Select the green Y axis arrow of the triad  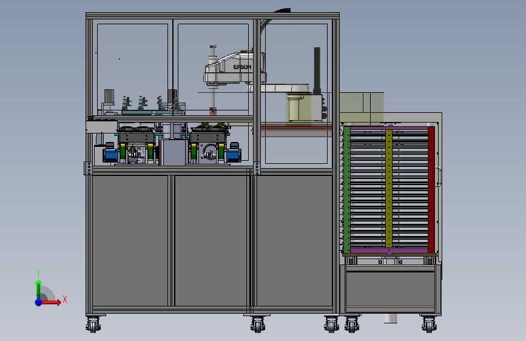(38, 289)
